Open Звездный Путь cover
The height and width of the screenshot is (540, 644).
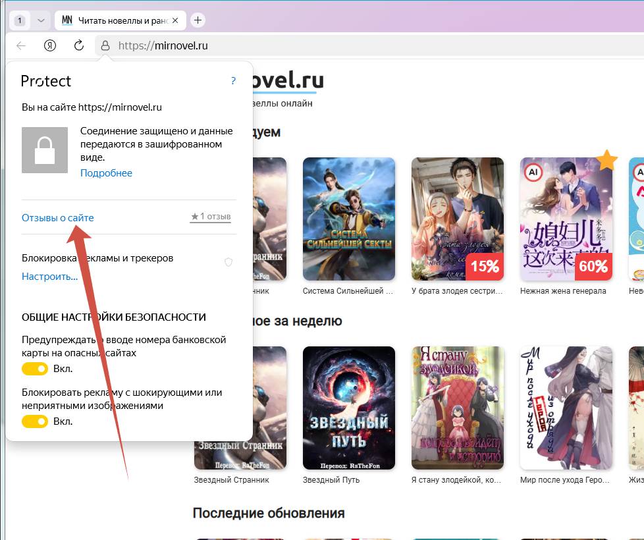tap(349, 408)
